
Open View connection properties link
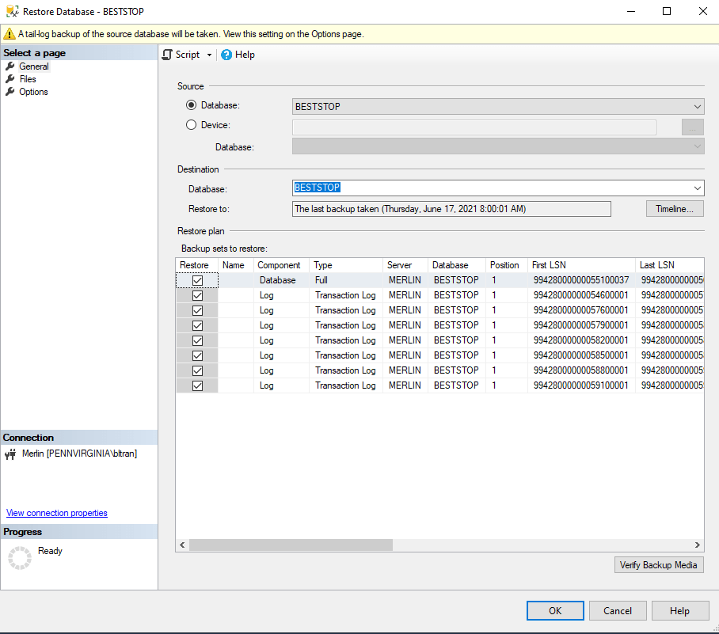pos(57,513)
